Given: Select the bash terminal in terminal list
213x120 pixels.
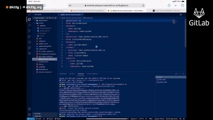Looking at the screenshot, I should tap(171, 77).
